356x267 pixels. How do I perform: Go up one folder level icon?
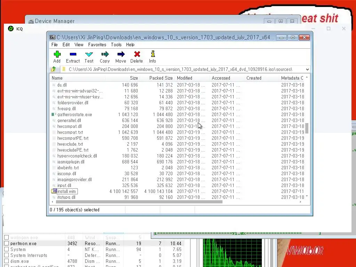coord(54,69)
